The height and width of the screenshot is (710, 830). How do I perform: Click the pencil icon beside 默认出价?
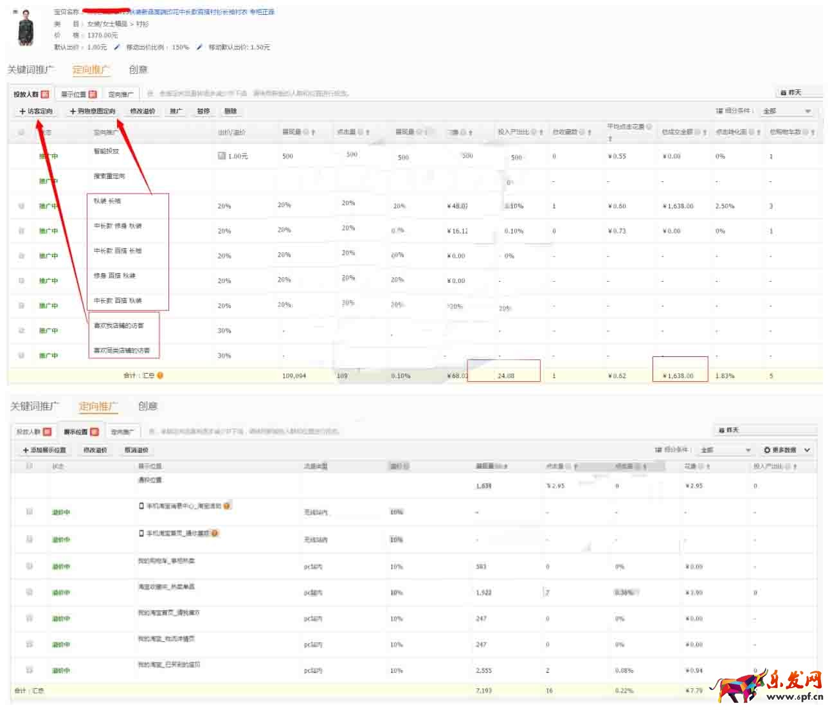tap(117, 47)
